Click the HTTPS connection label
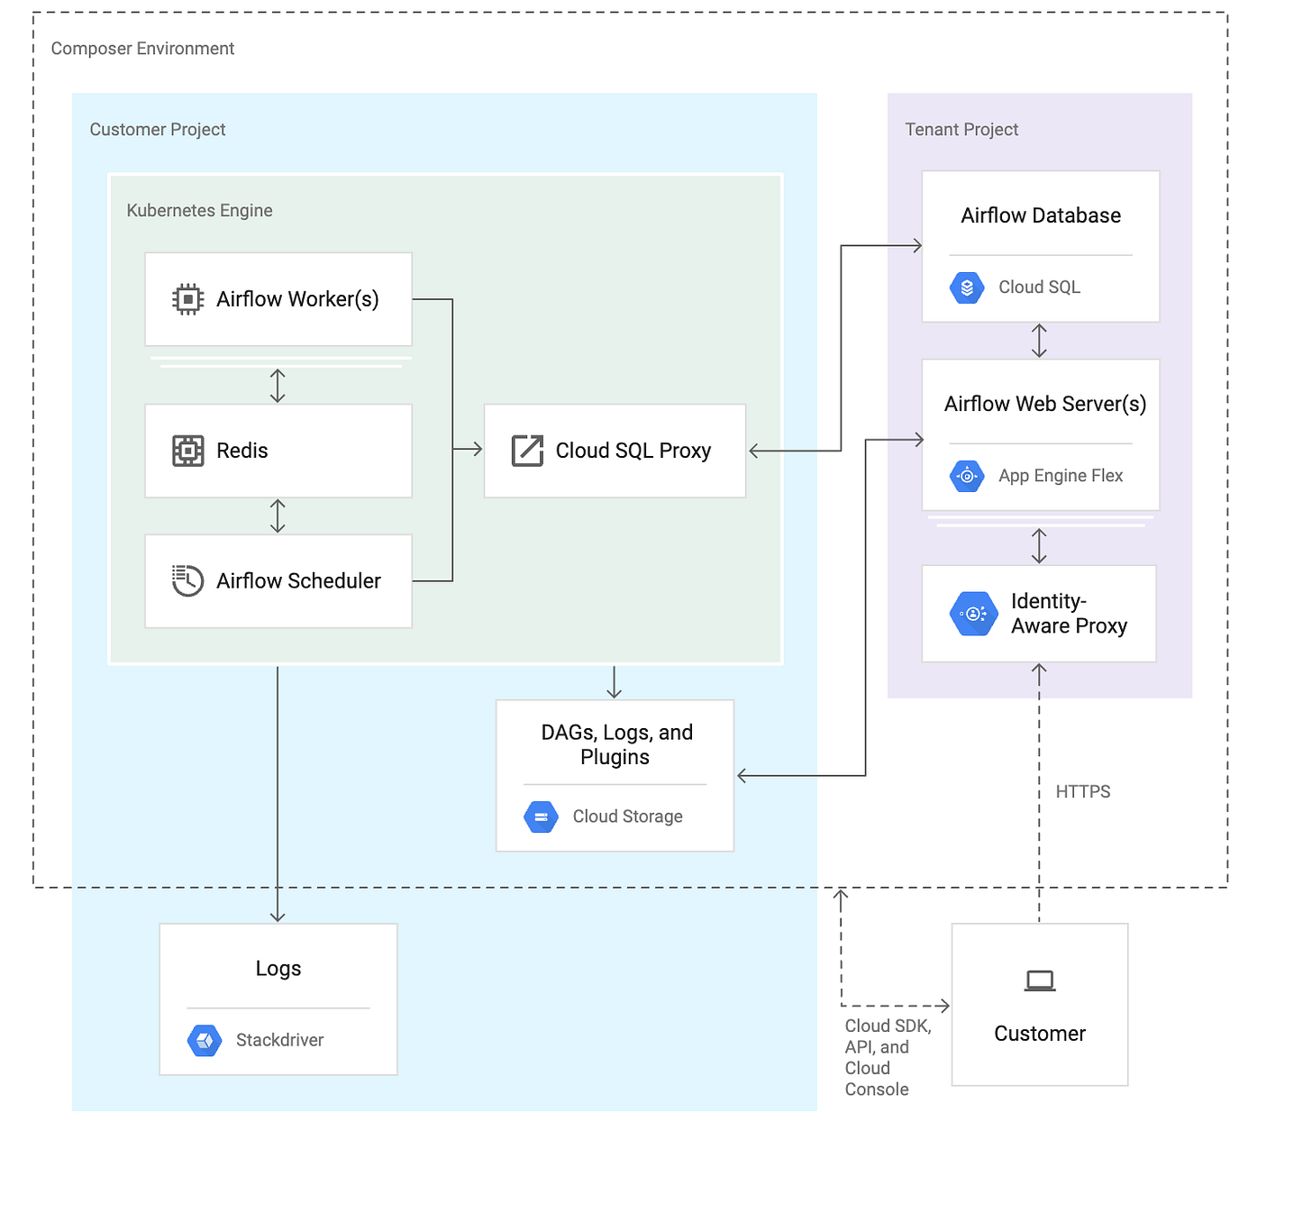Screen dimensions: 1312x1222 [x=1083, y=792]
